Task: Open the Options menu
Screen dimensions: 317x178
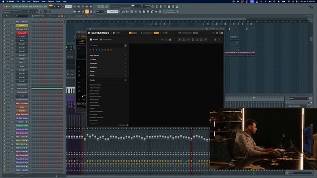Action: tap(51, 1)
